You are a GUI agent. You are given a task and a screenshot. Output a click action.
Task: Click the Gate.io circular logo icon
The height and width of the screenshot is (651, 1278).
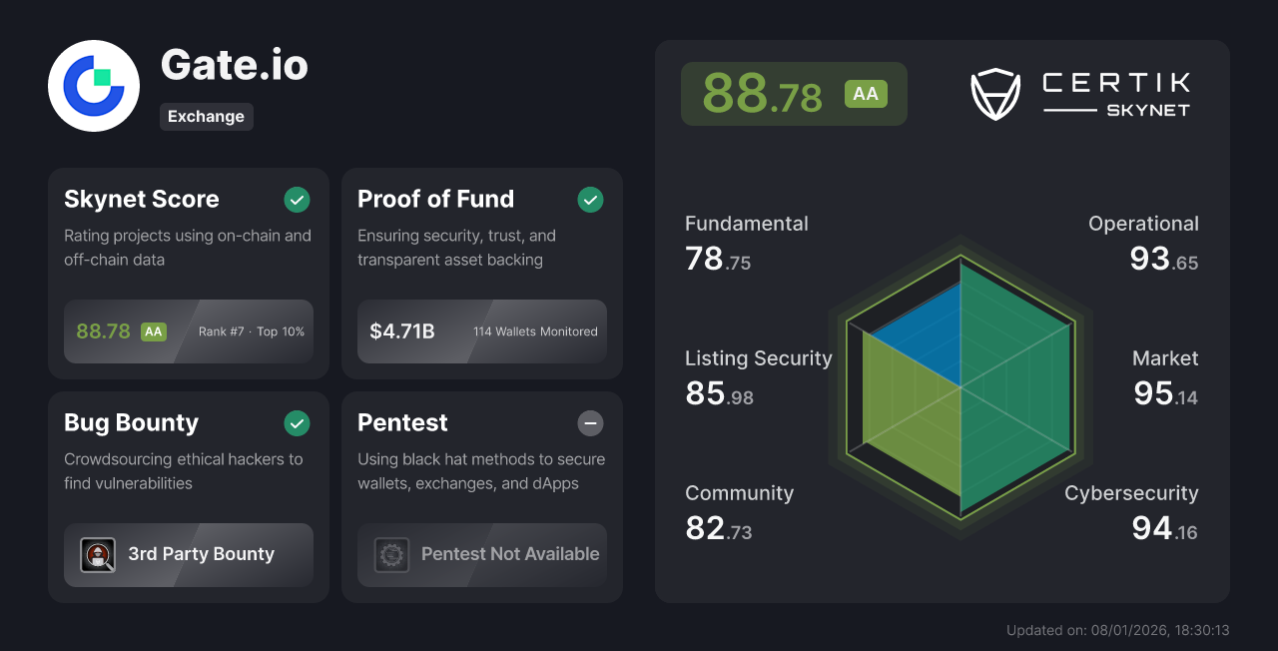coord(93,86)
